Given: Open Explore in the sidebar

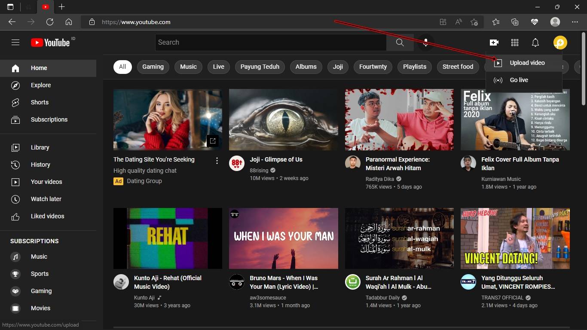Looking at the screenshot, I should 48,85.
